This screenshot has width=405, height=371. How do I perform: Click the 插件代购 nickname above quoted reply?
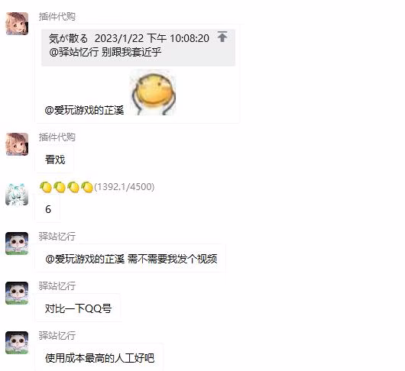(x=57, y=17)
